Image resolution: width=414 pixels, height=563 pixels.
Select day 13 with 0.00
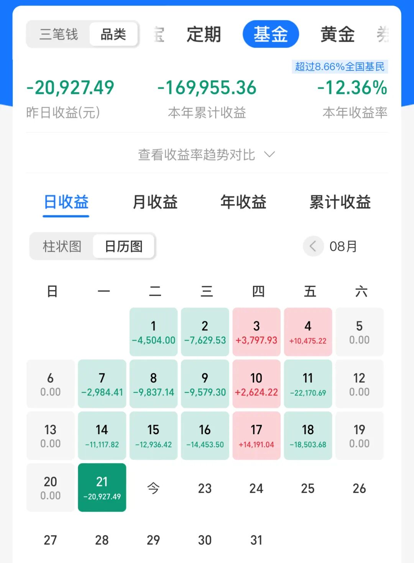tap(51, 435)
